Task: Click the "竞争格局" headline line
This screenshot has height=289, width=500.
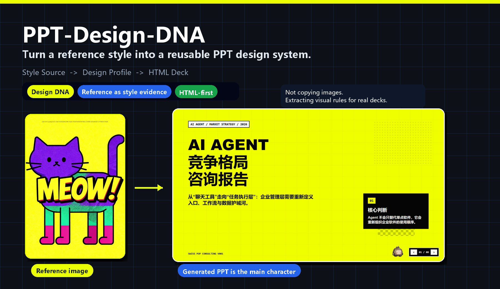Action: click(x=218, y=162)
